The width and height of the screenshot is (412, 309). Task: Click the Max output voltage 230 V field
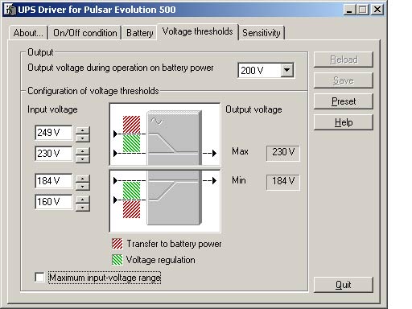click(x=283, y=153)
